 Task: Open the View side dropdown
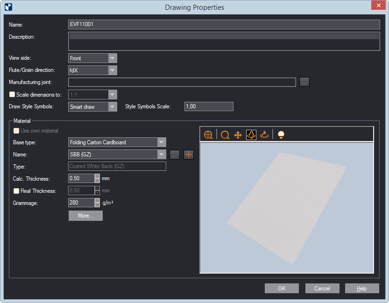(113, 58)
